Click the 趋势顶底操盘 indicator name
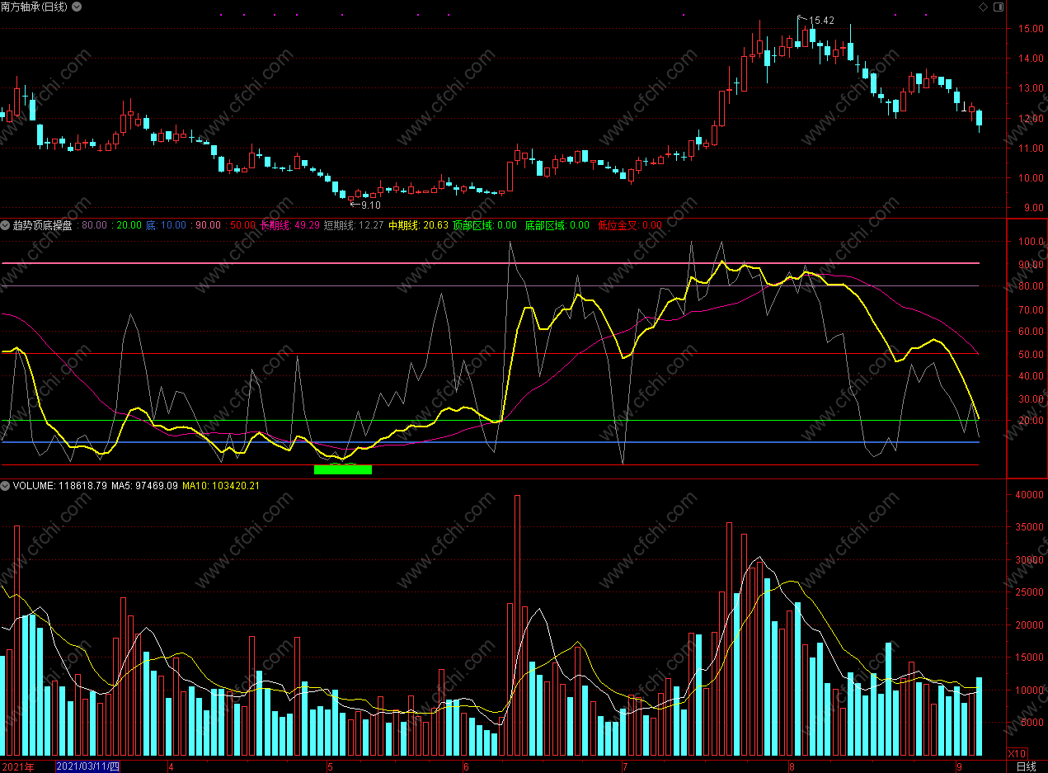The height and width of the screenshot is (773, 1048). 43,224
